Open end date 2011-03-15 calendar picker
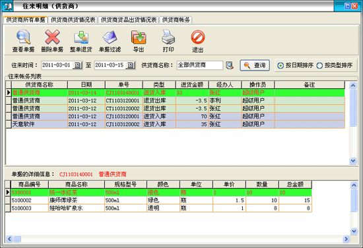 point(131,65)
